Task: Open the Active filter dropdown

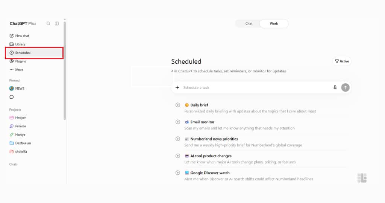Action: (342, 61)
